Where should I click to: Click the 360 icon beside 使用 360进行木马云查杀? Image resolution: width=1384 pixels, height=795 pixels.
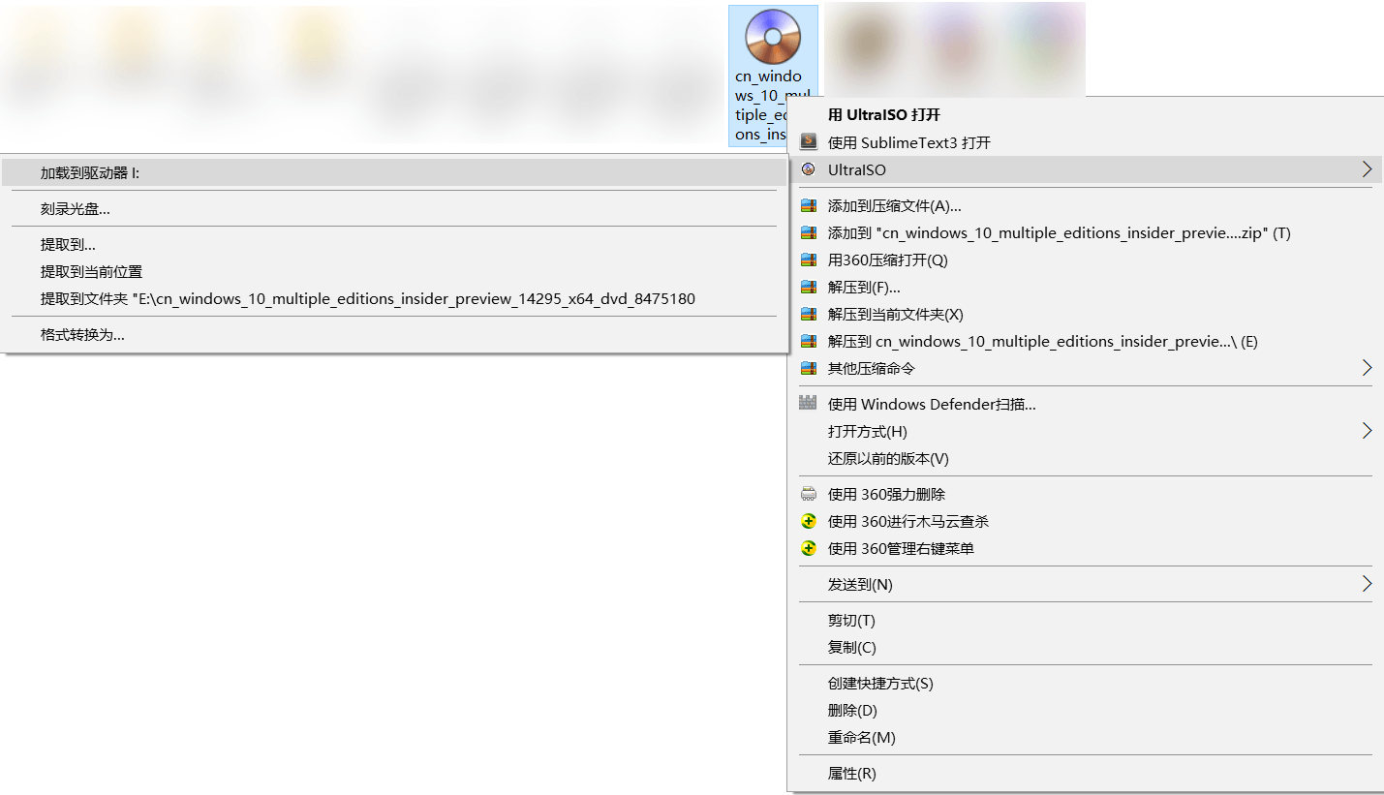pos(808,521)
